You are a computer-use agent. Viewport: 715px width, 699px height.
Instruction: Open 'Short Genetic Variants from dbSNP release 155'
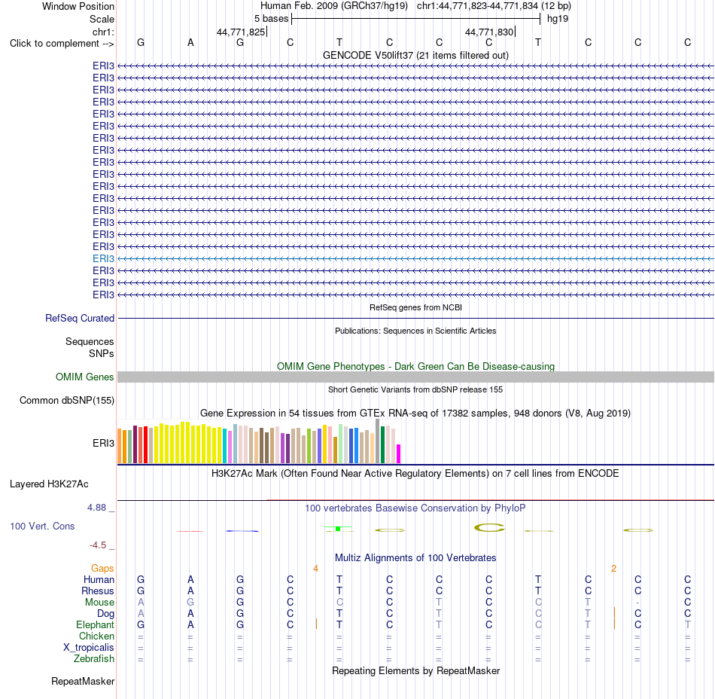coord(415,389)
